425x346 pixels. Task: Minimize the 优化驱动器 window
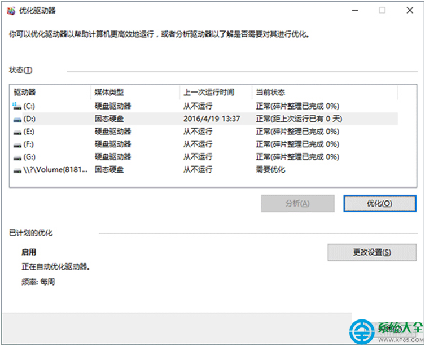[x=355, y=10]
